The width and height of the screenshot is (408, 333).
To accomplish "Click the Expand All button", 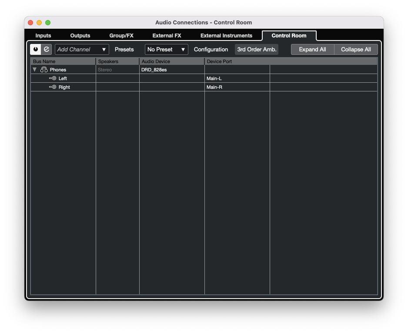I will (x=312, y=49).
